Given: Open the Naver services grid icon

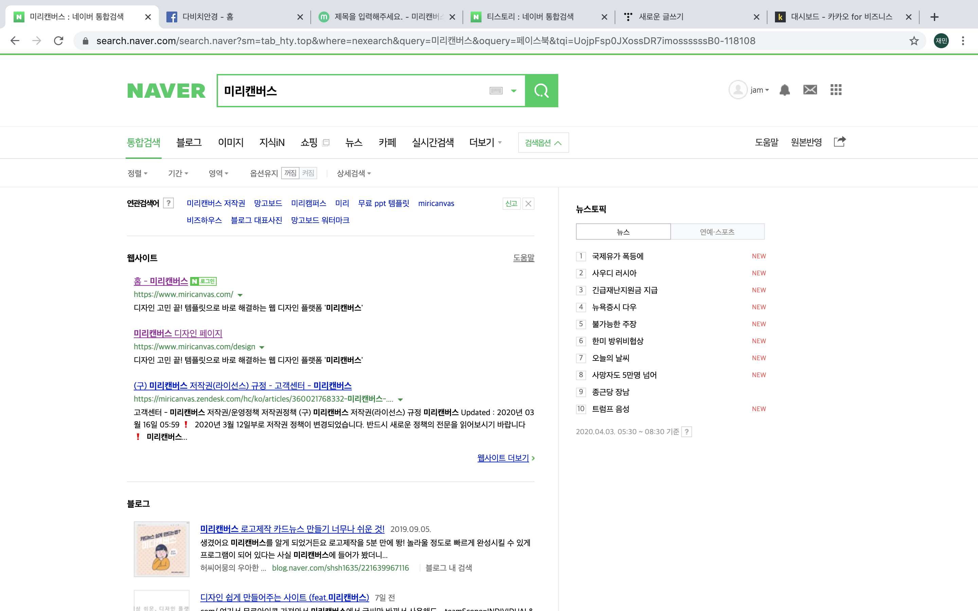Looking at the screenshot, I should [x=836, y=90].
